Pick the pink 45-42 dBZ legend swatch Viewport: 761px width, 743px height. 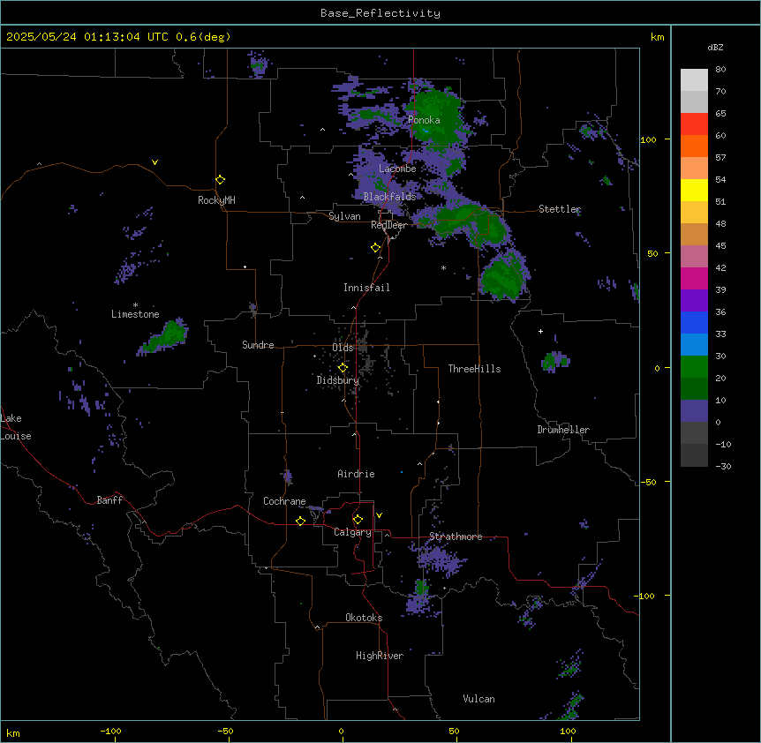click(694, 257)
